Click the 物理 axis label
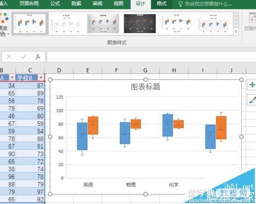 [x=131, y=185]
